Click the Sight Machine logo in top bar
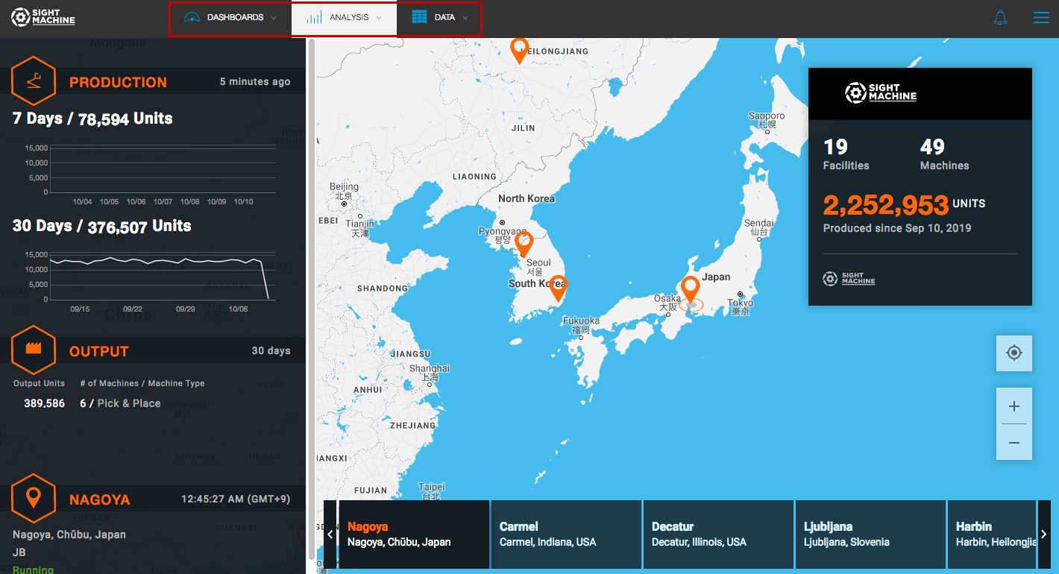The width and height of the screenshot is (1059, 574). [x=43, y=17]
